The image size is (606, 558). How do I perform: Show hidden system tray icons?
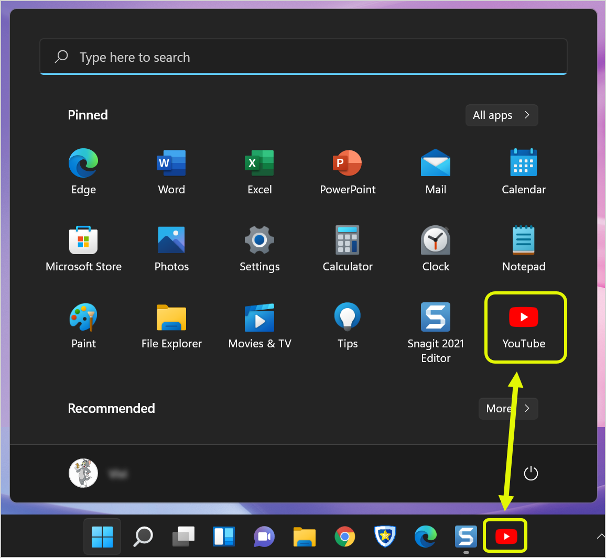[x=601, y=536]
